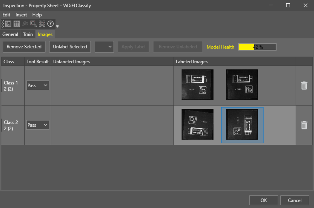The image size is (314, 208).
Task: Open help with the question mark icon
Action: coord(50,24)
